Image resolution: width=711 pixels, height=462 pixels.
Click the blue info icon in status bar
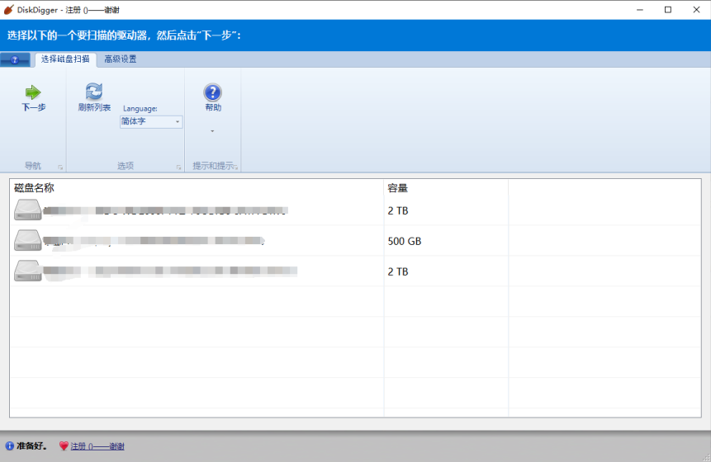coord(10,446)
